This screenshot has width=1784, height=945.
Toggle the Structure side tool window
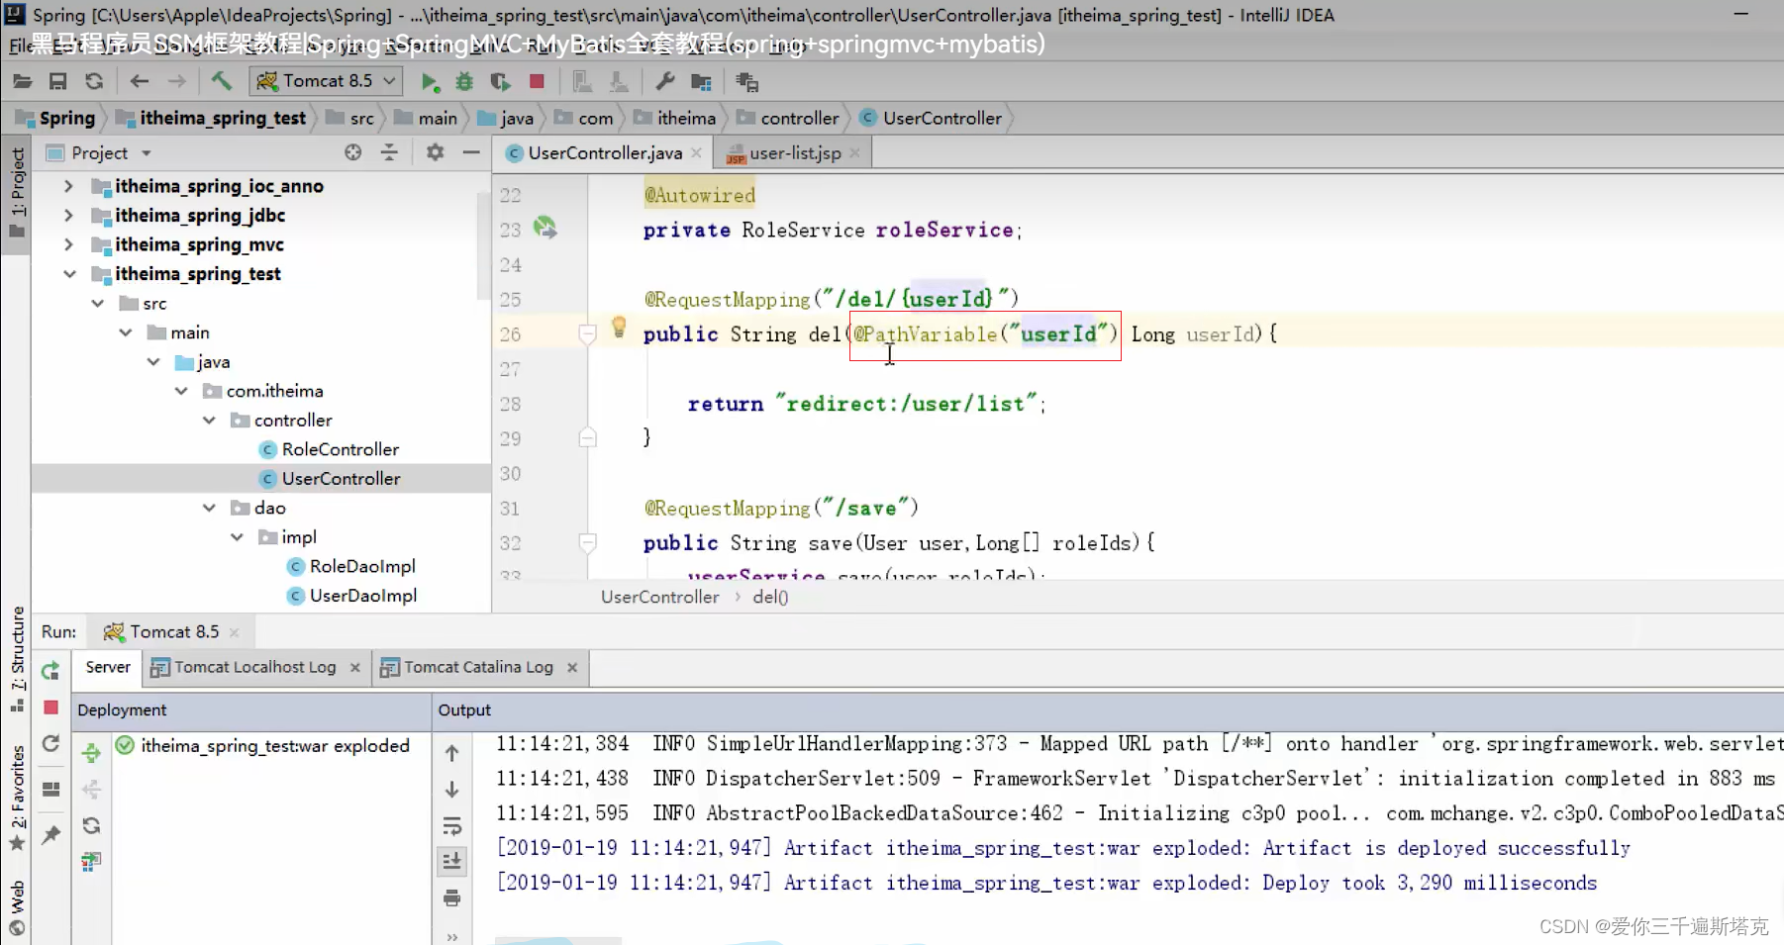click(17, 658)
